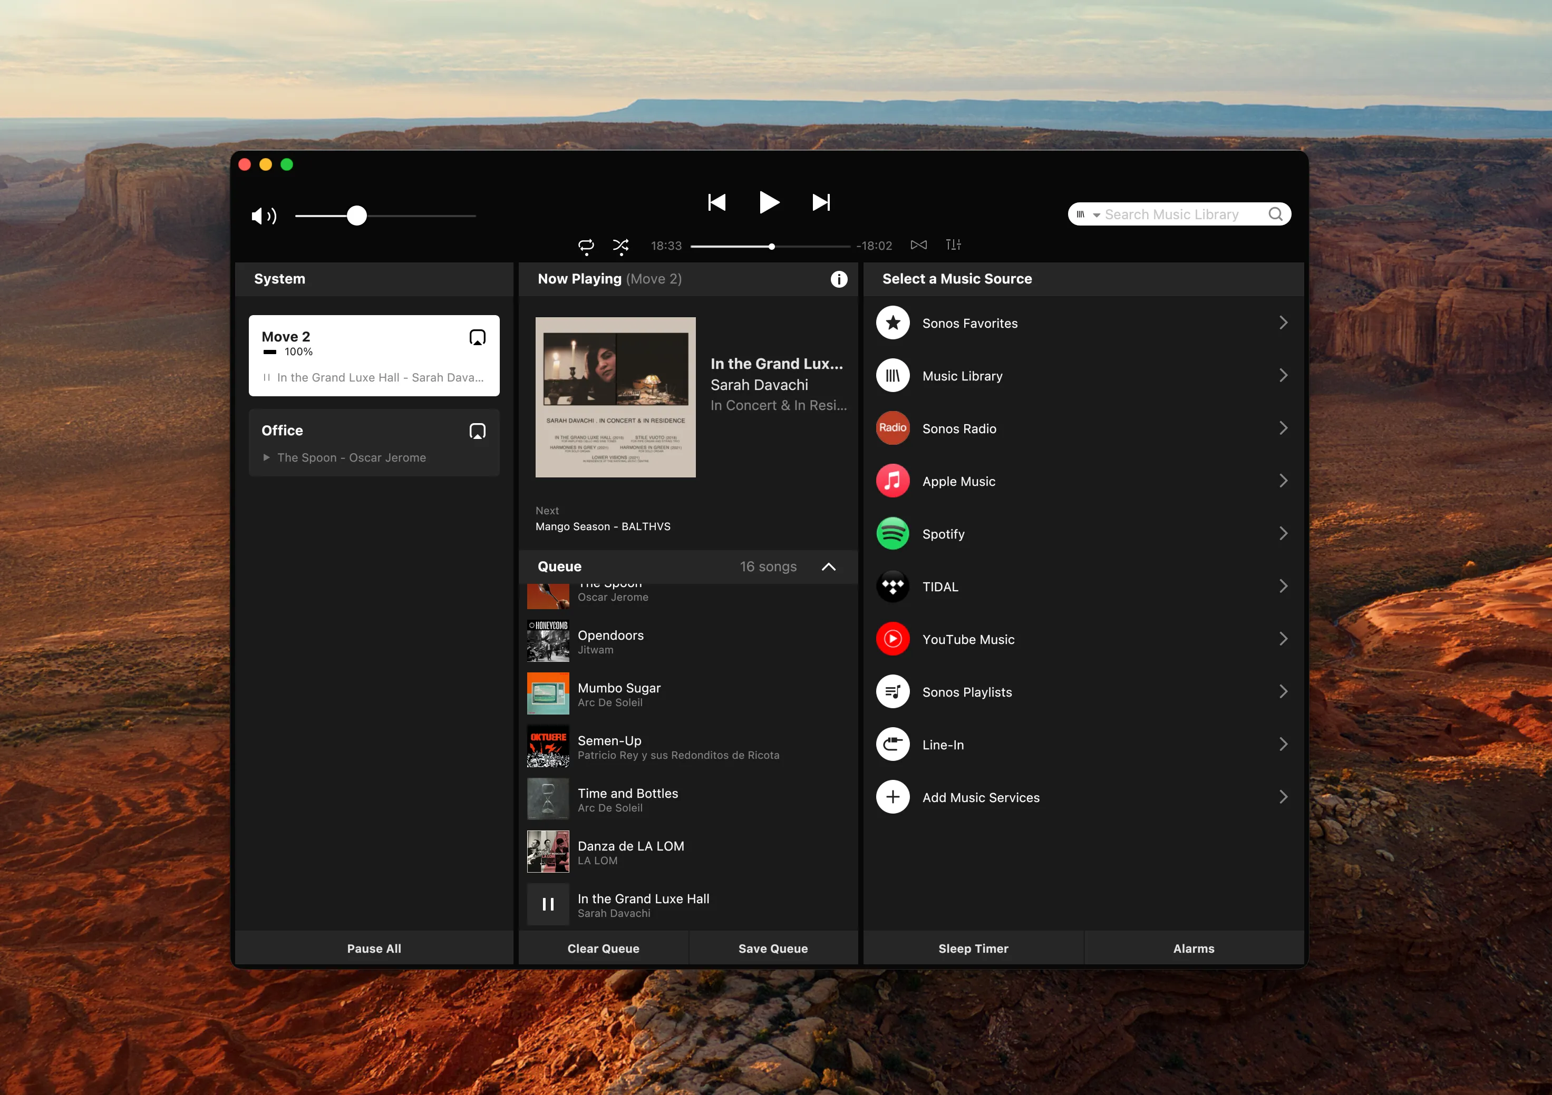1552x1095 pixels.
Task: Click the search magnifier icon
Action: pos(1276,214)
